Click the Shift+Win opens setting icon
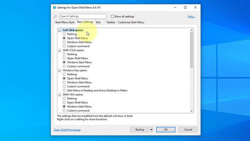Viewport: 250px width, 141px height. [x=60, y=95]
